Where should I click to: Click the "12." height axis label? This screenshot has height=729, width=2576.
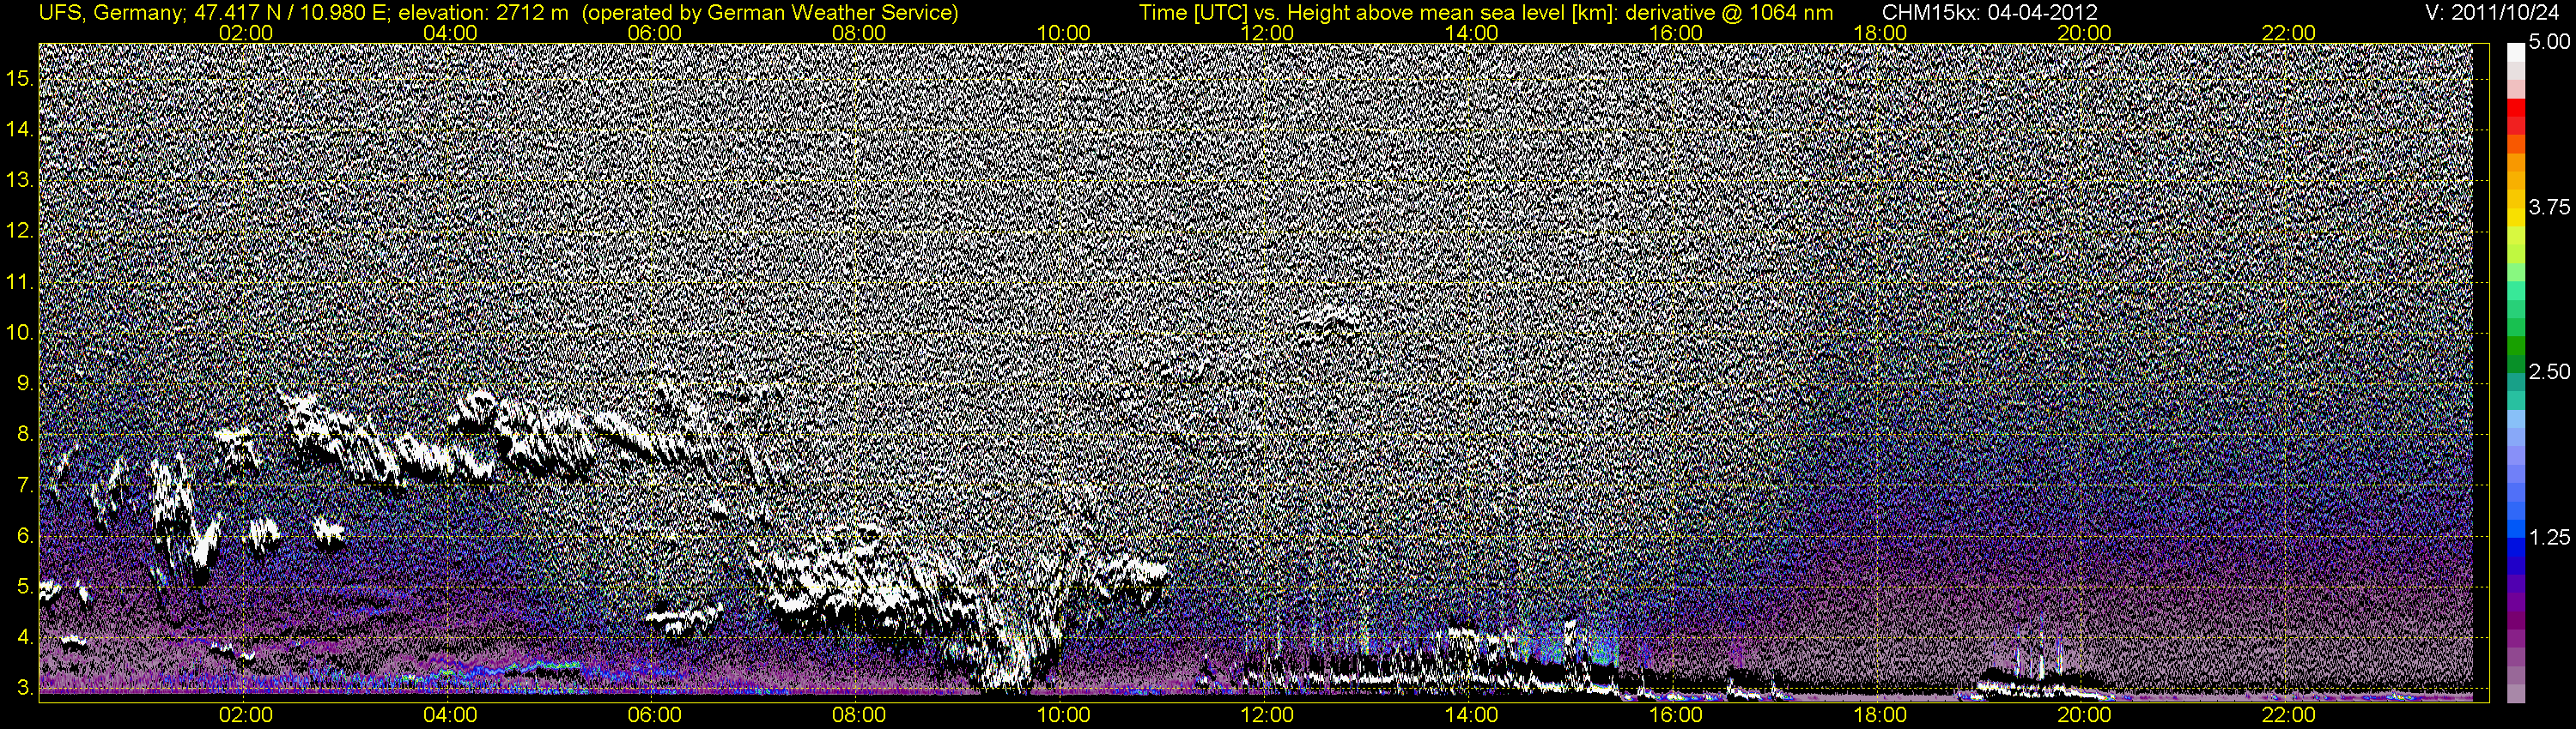[x=21, y=232]
